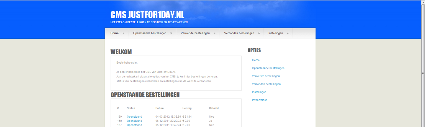
Task: Click the Betaald column header
Action: click(214, 108)
